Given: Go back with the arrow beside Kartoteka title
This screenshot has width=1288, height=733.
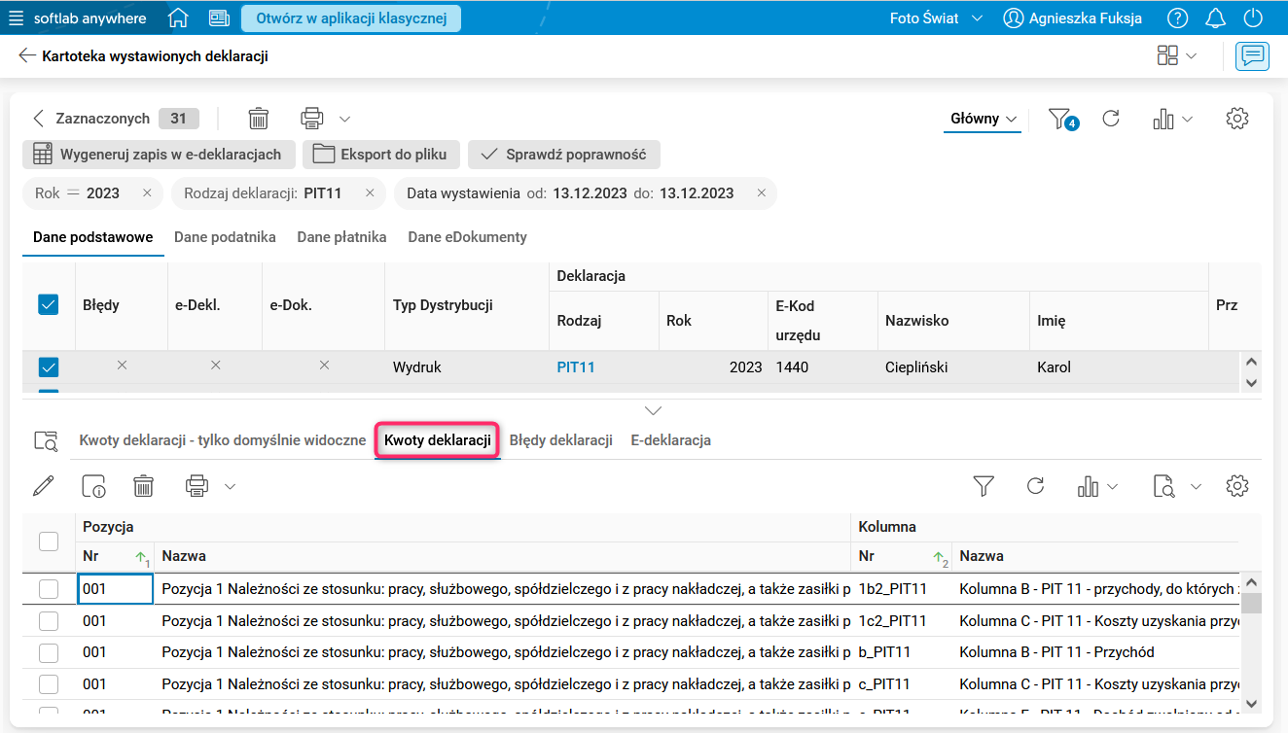Looking at the screenshot, I should tap(27, 56).
